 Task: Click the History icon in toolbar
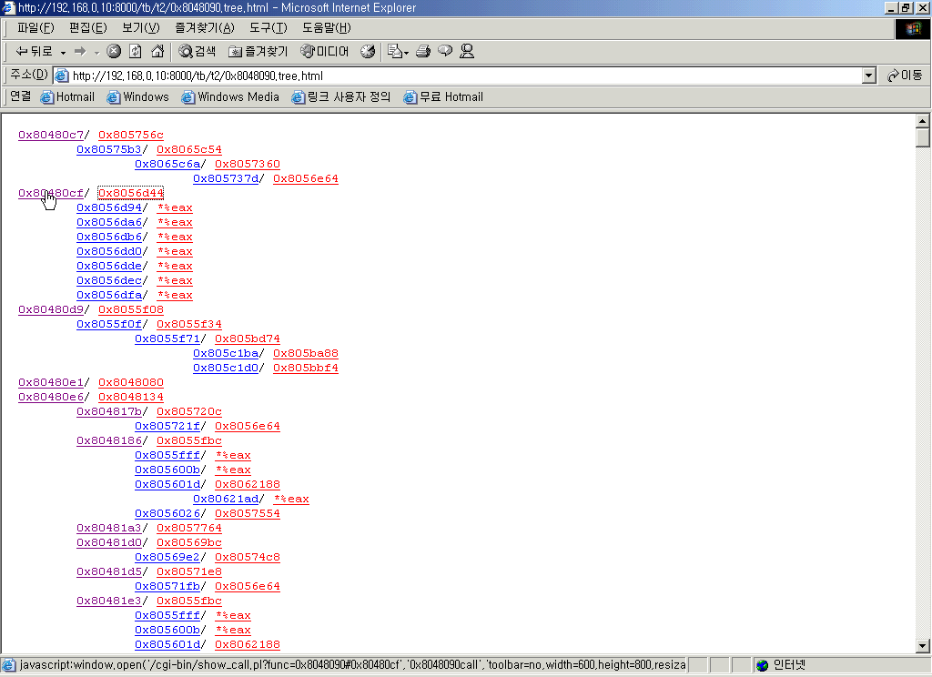368,52
